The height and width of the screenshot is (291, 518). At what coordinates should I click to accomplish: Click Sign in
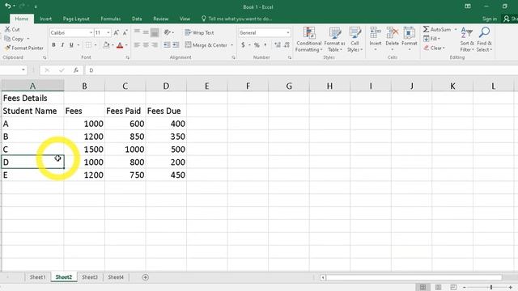pyautogui.click(x=489, y=19)
